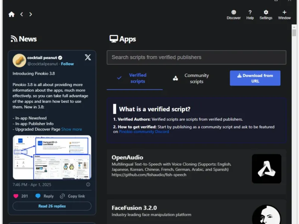This screenshot has width=299, height=224.
Task: Switch to the Verified scripts tab
Action: coord(135,78)
